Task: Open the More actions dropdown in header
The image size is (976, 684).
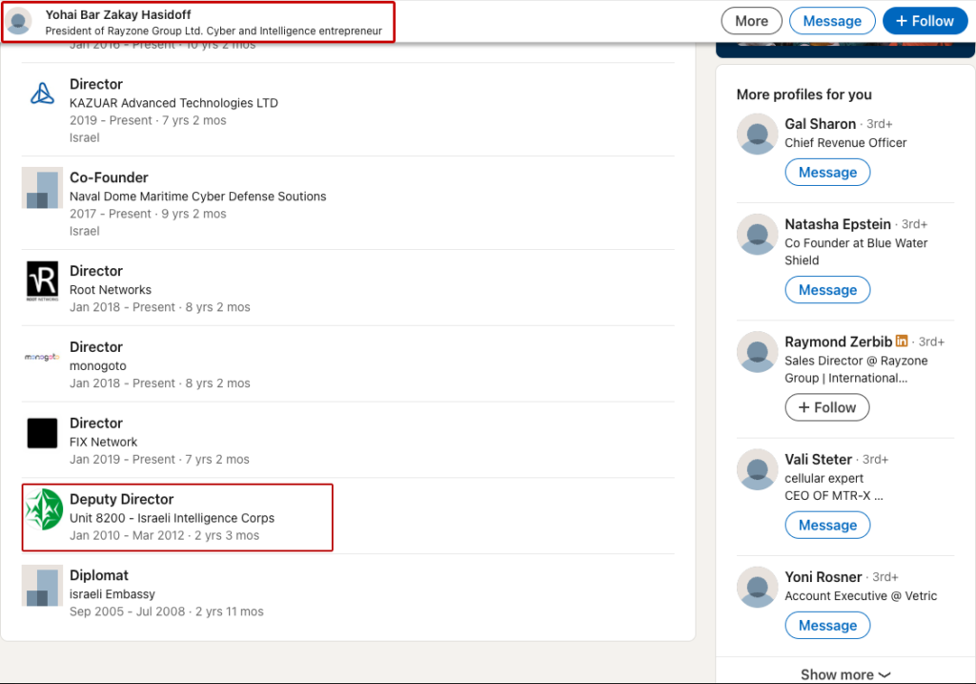Action: coord(751,21)
